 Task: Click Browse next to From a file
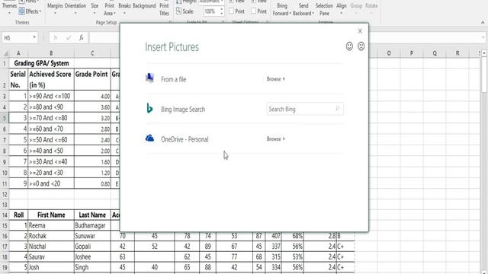(x=276, y=79)
